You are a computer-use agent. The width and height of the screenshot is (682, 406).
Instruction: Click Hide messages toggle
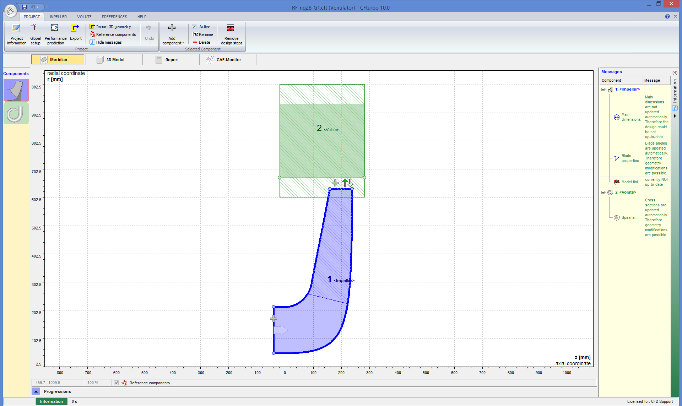[x=108, y=42]
